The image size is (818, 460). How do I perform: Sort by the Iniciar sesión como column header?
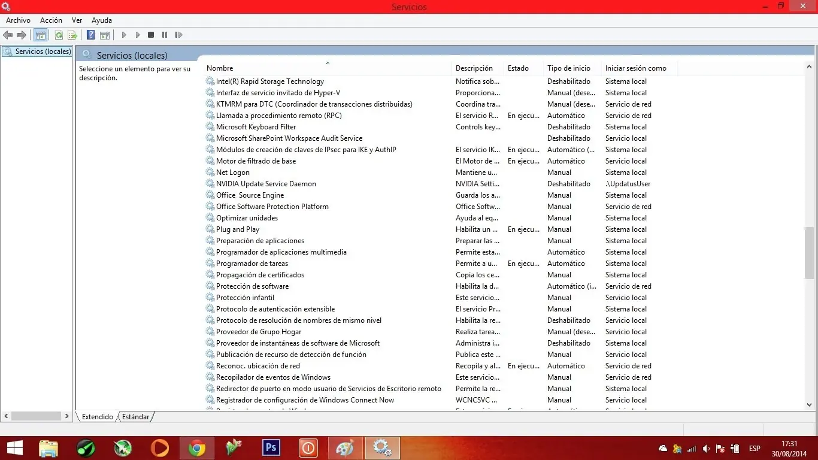(640, 68)
